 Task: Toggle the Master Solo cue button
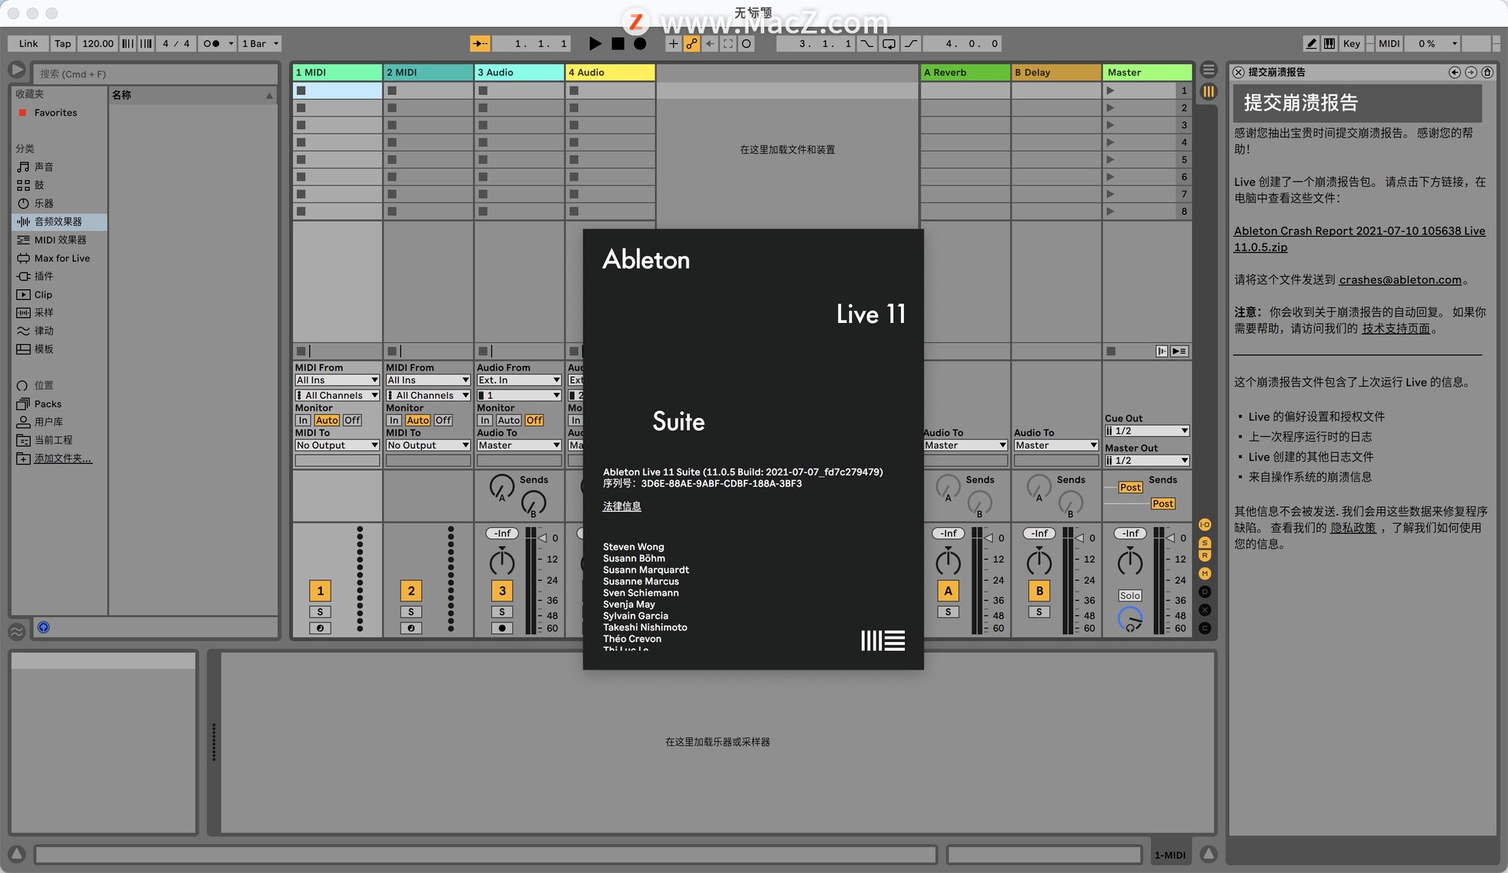pos(1129,596)
